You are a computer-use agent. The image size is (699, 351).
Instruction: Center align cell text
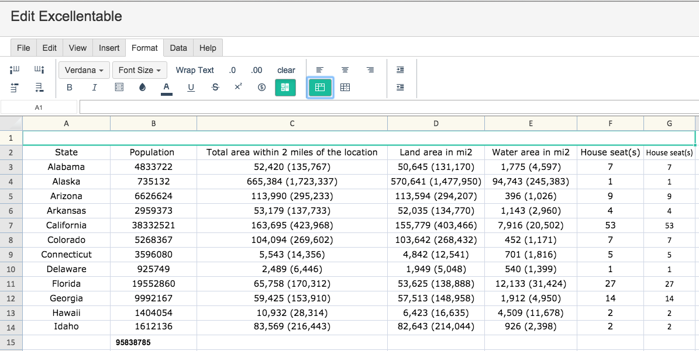coord(345,70)
